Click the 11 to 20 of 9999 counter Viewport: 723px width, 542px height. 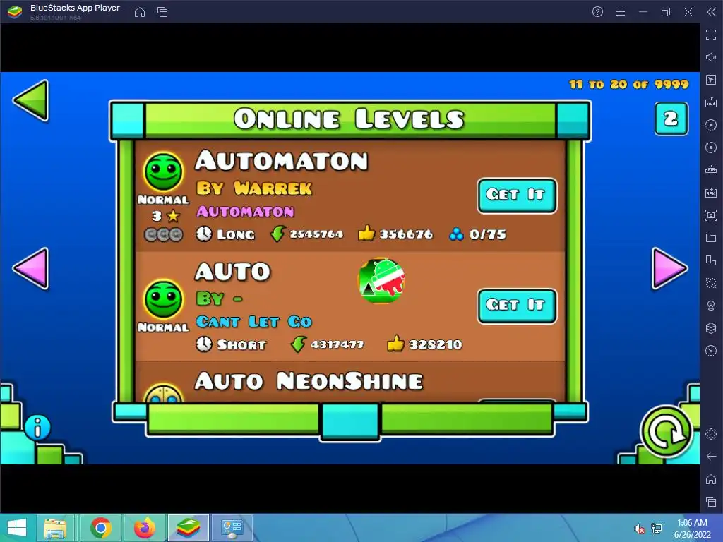(x=629, y=85)
